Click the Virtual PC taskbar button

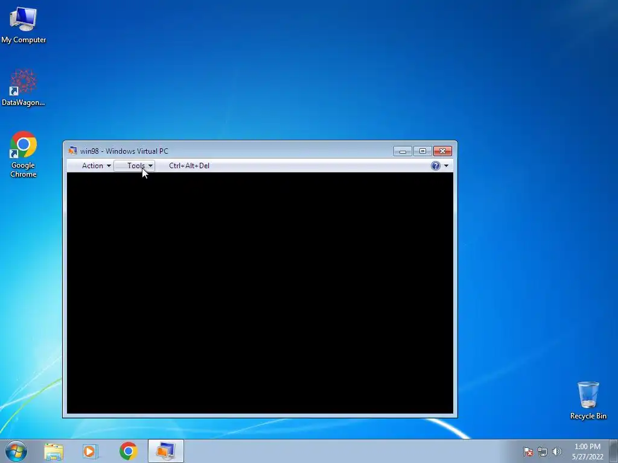point(166,451)
